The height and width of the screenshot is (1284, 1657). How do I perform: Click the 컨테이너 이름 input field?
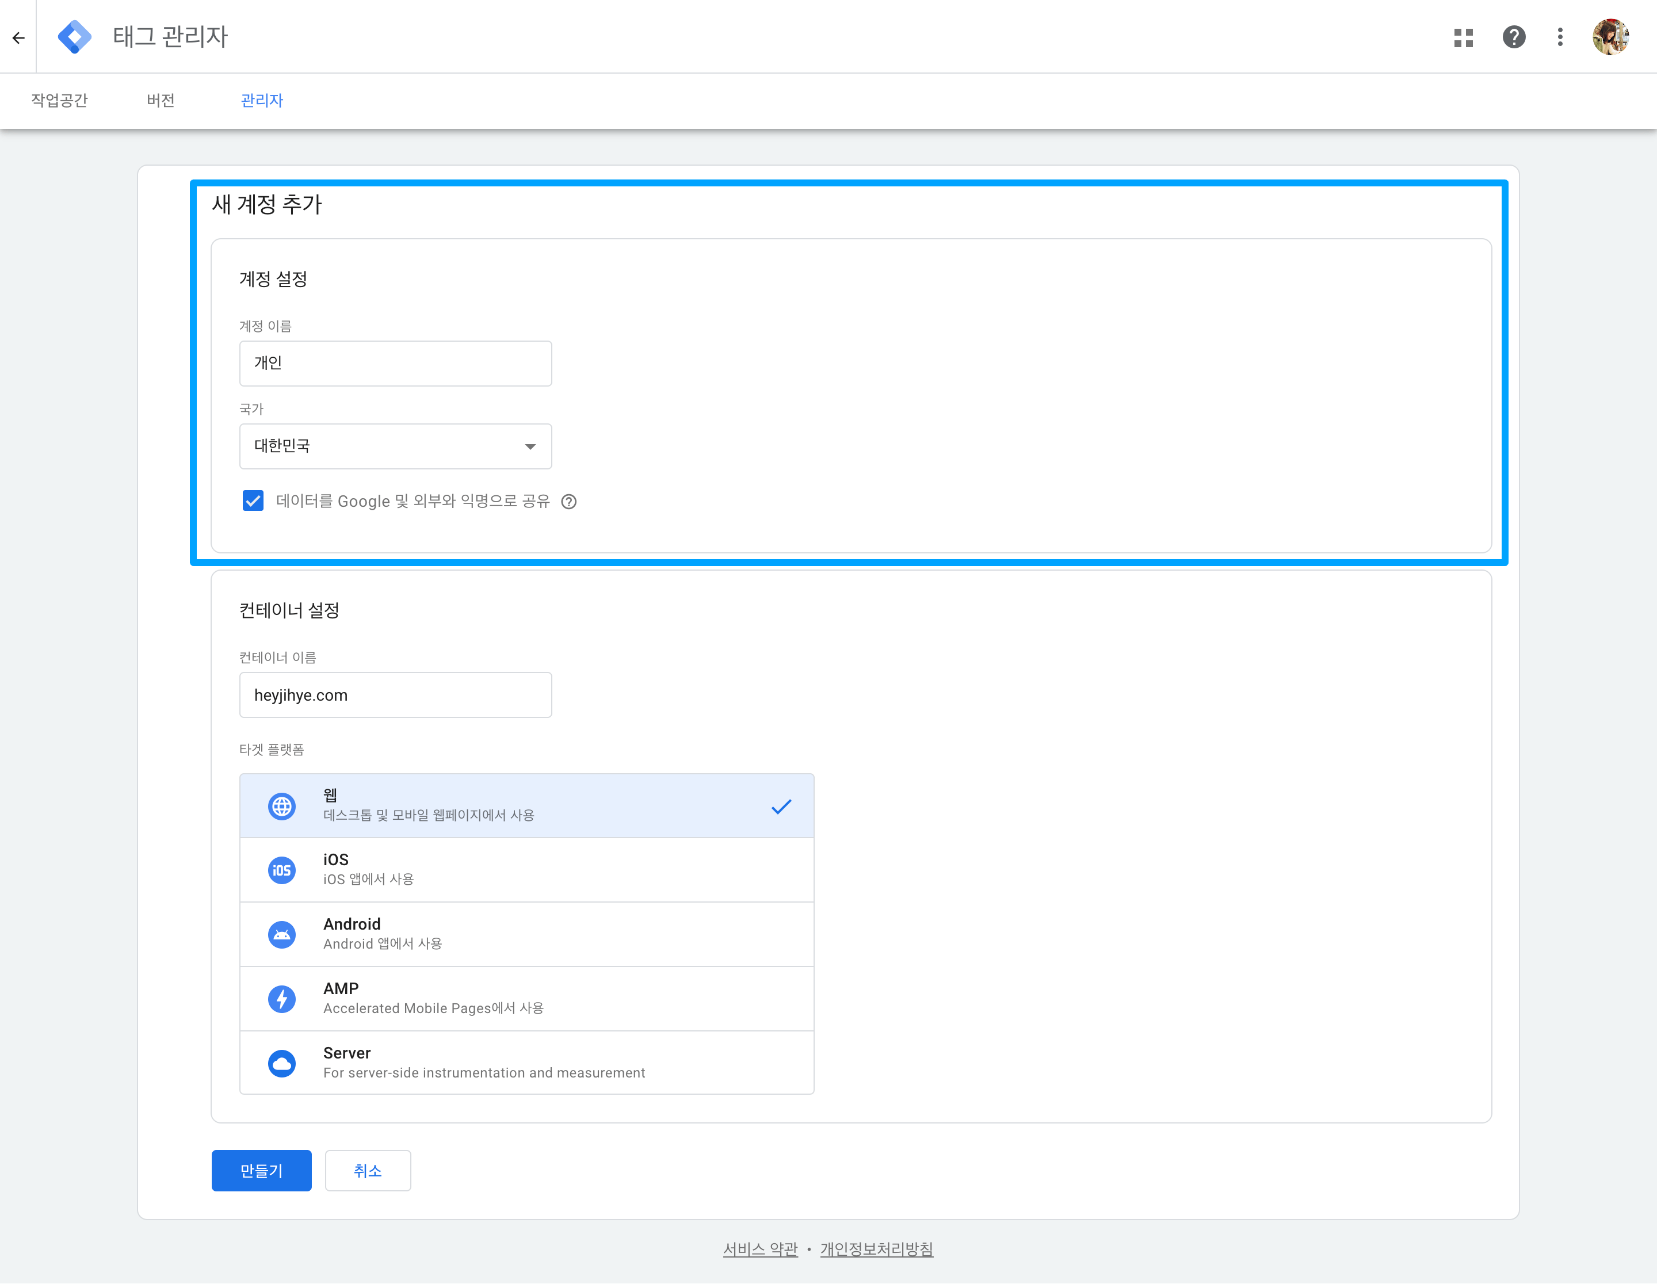point(395,695)
